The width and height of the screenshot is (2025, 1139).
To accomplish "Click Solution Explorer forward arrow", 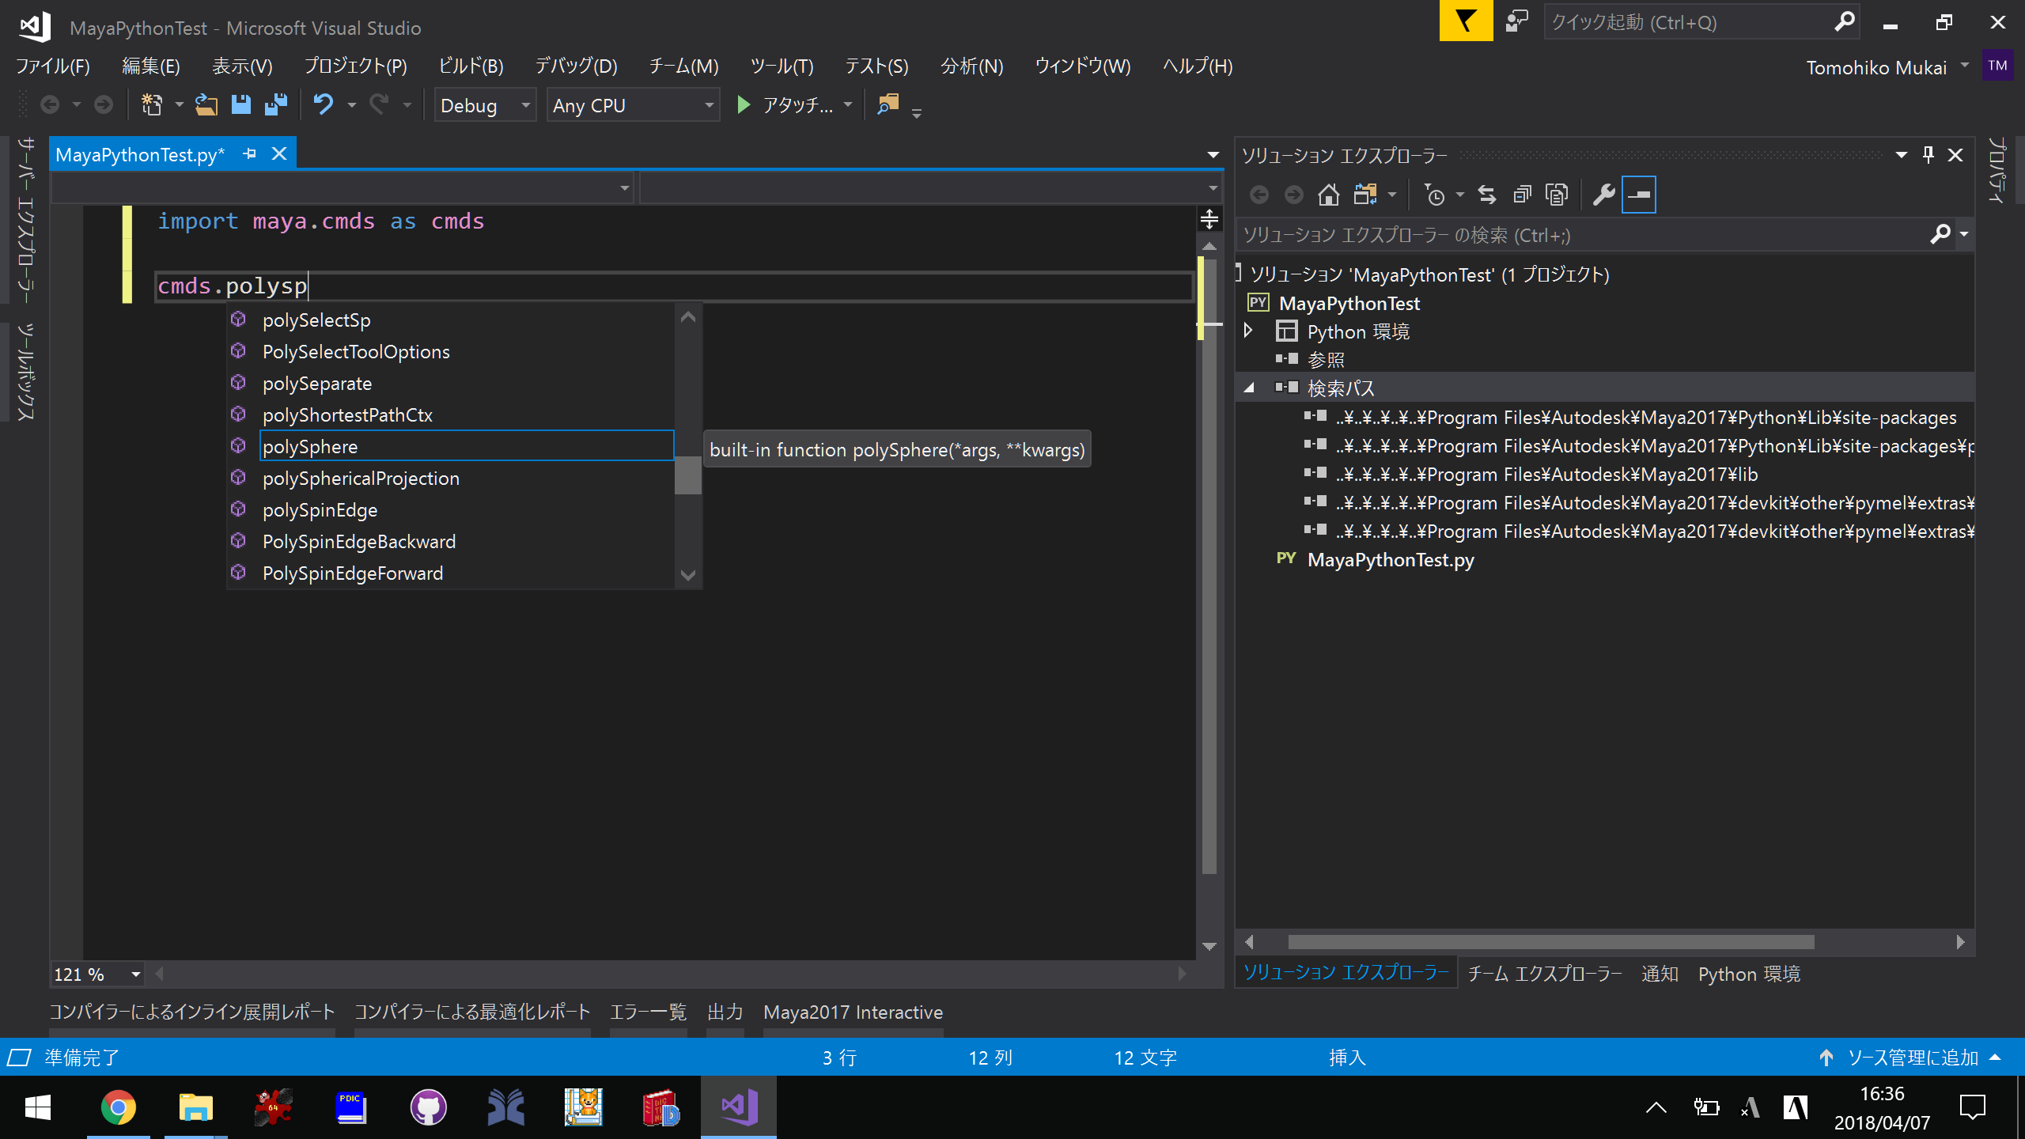I will pyautogui.click(x=1294, y=195).
